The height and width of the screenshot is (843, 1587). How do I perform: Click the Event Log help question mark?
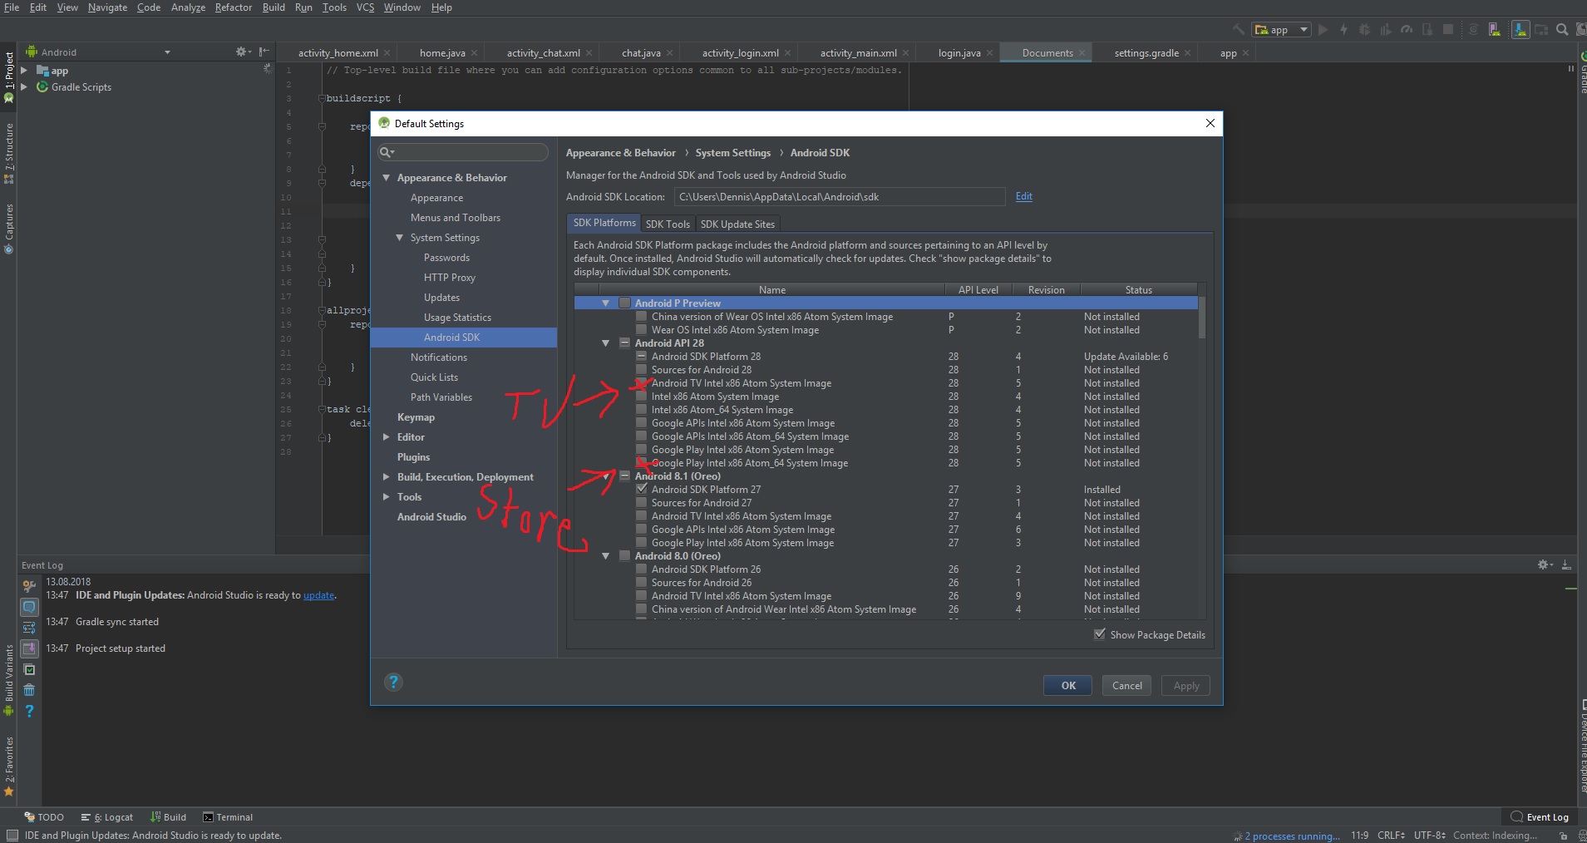pos(29,711)
